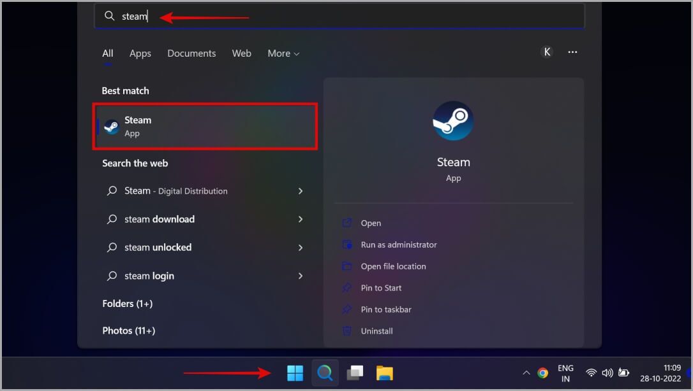Switch to the Web tab

(241, 53)
